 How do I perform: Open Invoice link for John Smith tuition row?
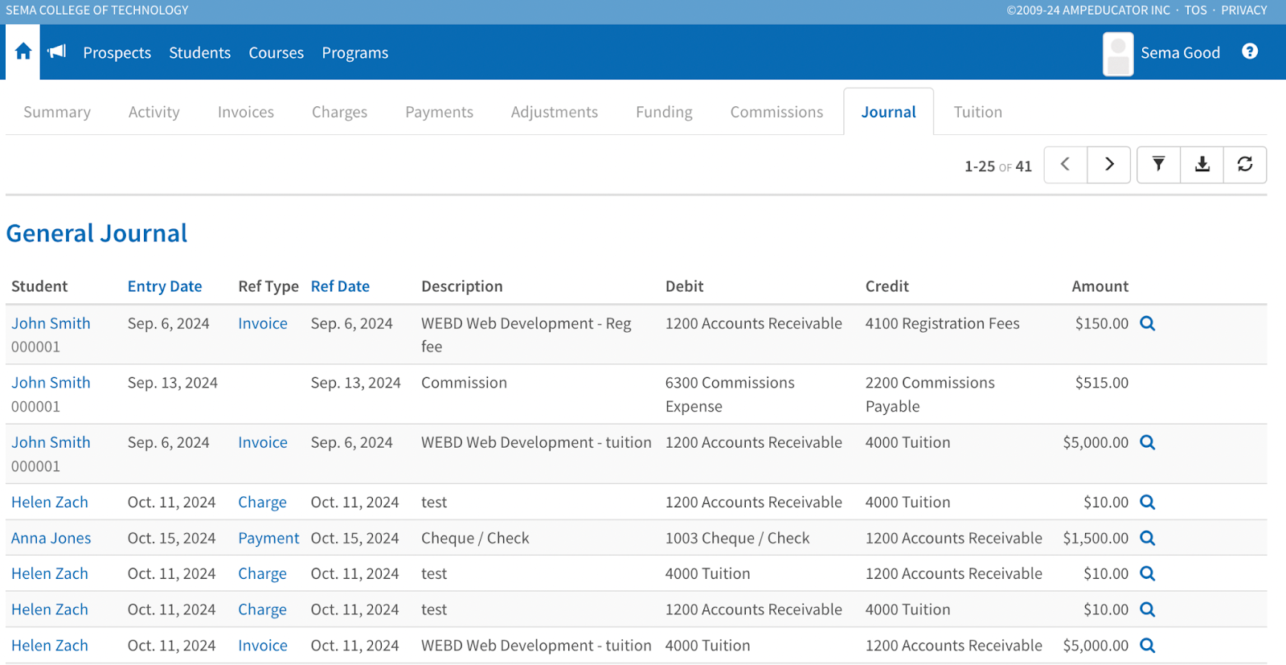(263, 442)
